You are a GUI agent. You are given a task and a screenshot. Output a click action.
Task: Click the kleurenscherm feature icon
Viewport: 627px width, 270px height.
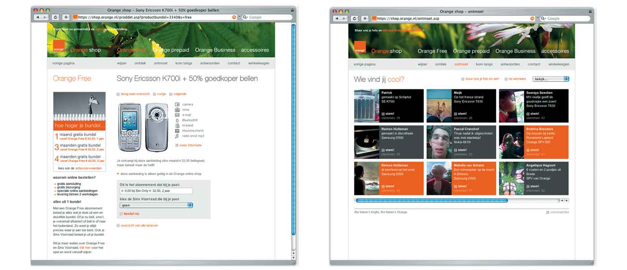[177, 131]
